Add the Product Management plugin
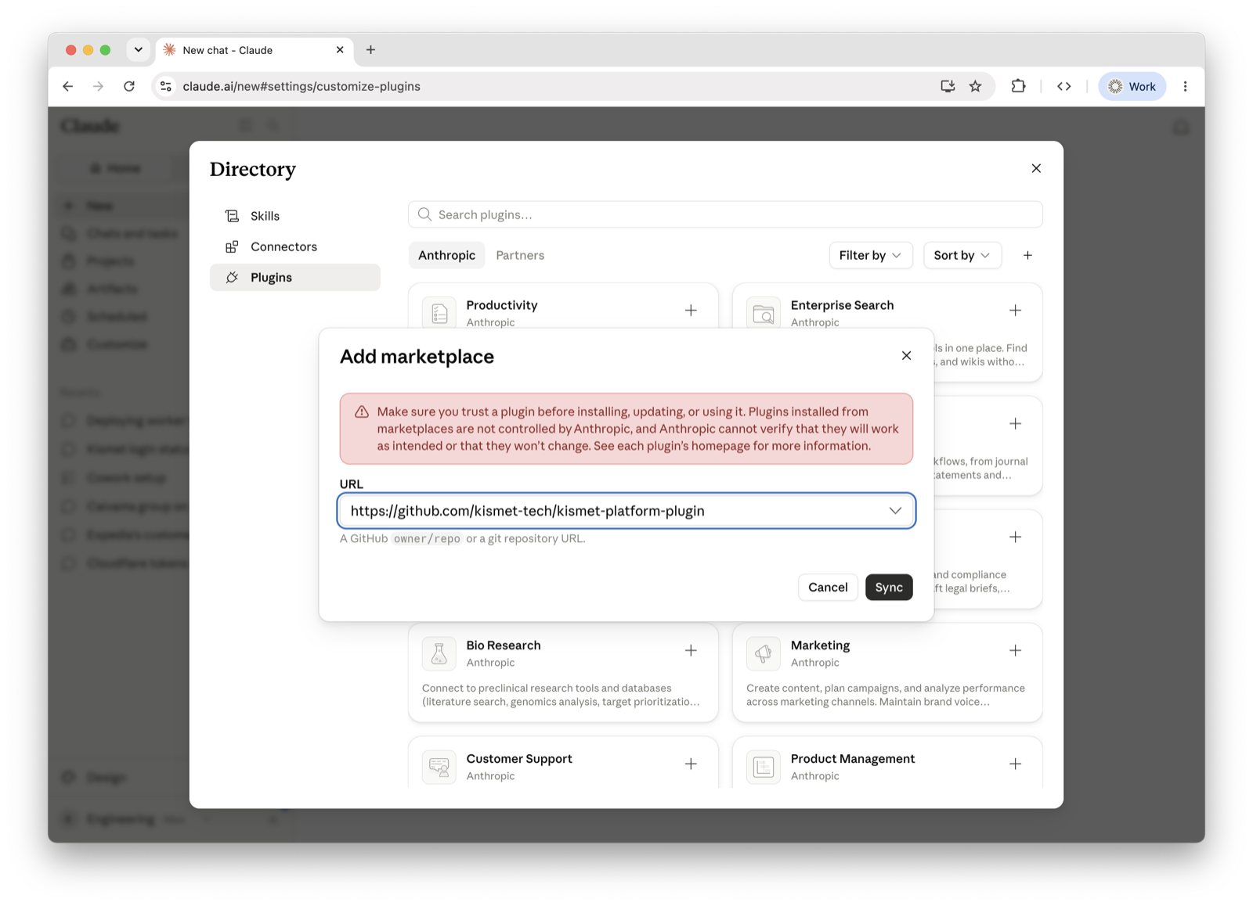Screen dimensions: 1253x906 click(1015, 764)
